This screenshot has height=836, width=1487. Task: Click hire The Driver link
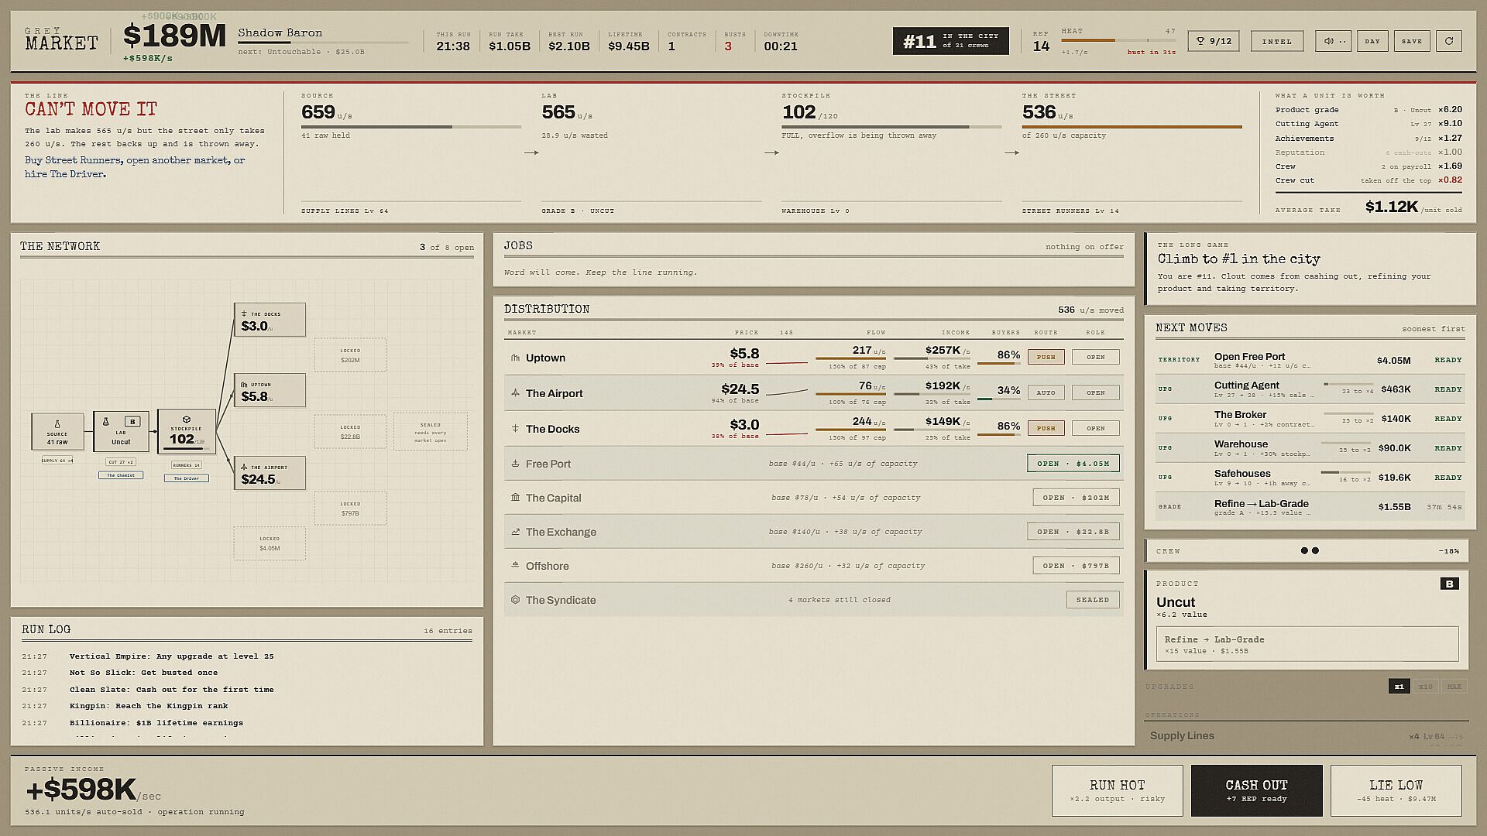[x=65, y=174]
